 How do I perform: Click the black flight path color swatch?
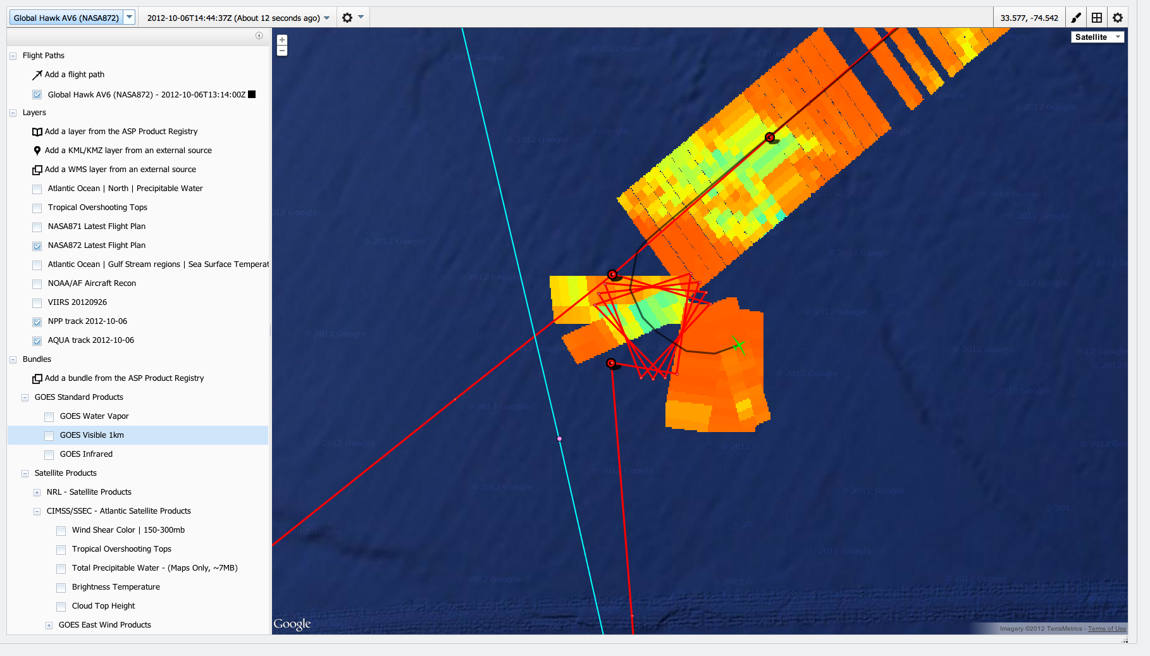pos(252,94)
